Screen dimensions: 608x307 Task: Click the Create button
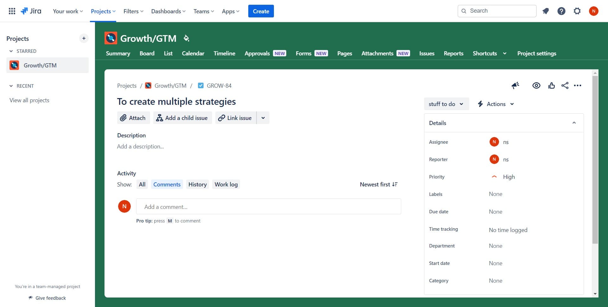[261, 11]
